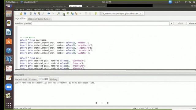This screenshot has height=110, width=196.
Task: Open LibreOffice Writer from the dock
Action: tap(9, 32)
